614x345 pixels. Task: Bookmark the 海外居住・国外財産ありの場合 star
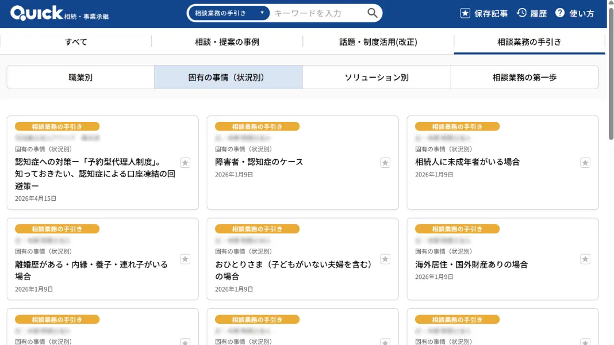[585, 259]
